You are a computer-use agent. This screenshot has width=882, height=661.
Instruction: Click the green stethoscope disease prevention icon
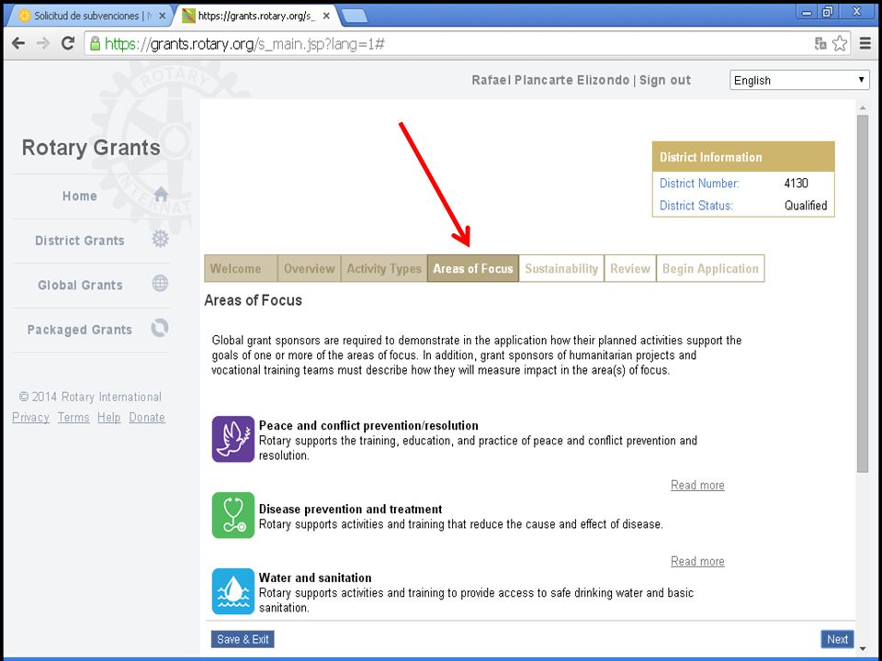232,515
